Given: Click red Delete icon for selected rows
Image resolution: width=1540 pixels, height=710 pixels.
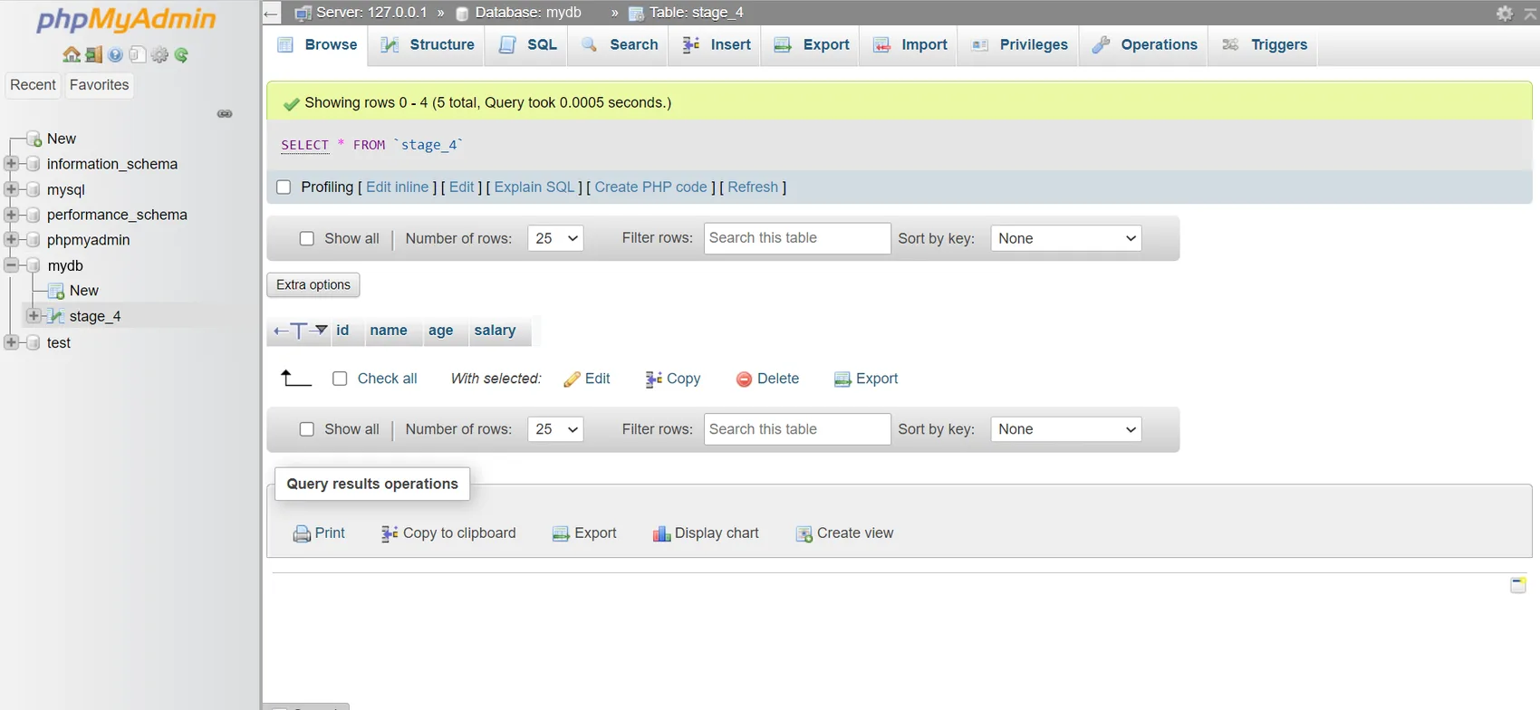Looking at the screenshot, I should [x=744, y=379].
